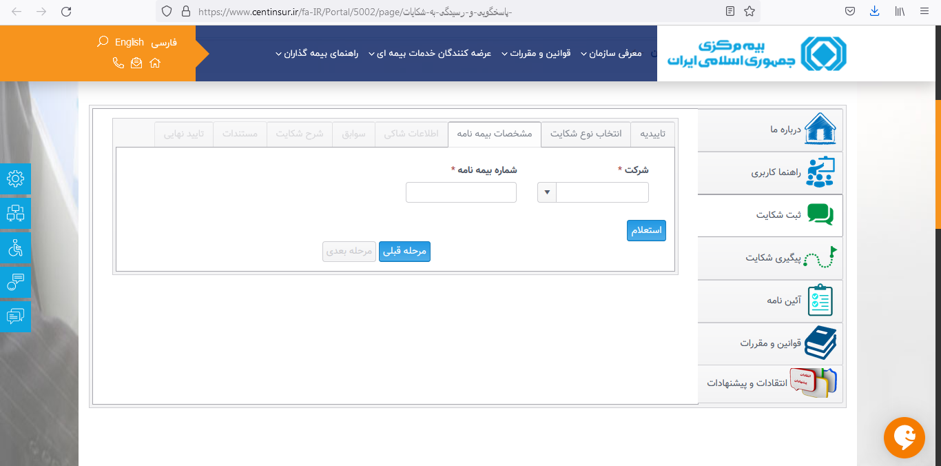Open the search icon in orange header
The height and width of the screenshot is (466, 941).
(x=102, y=41)
